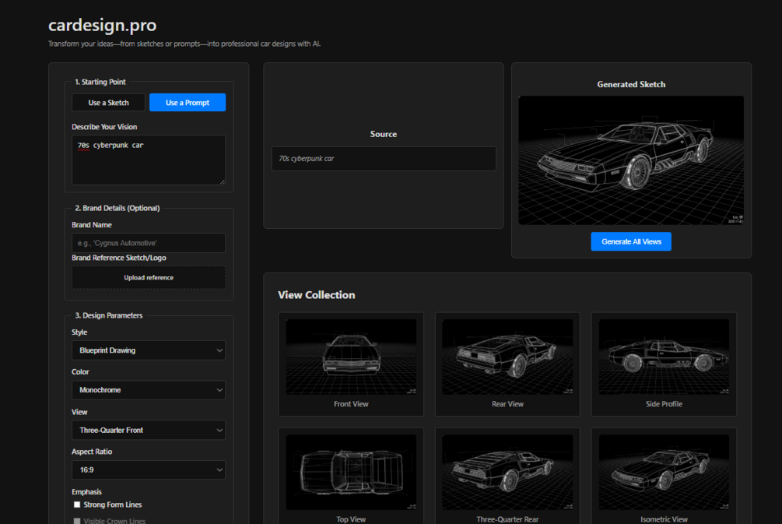Focus the Brand Name input field
This screenshot has height=524, width=782.
point(149,243)
